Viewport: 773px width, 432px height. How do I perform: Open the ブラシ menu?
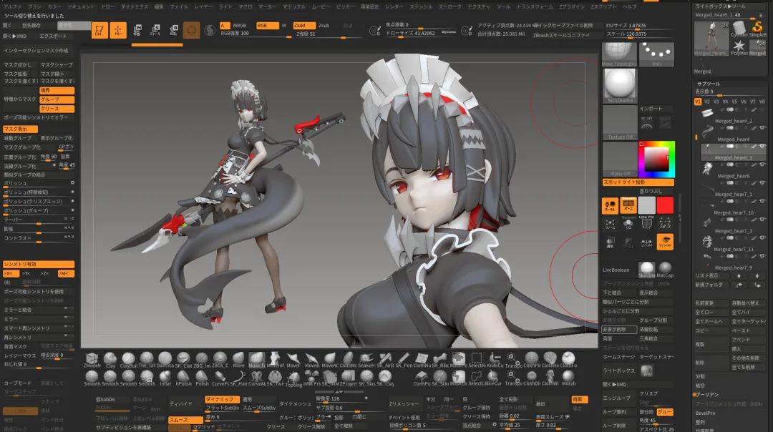(x=34, y=6)
